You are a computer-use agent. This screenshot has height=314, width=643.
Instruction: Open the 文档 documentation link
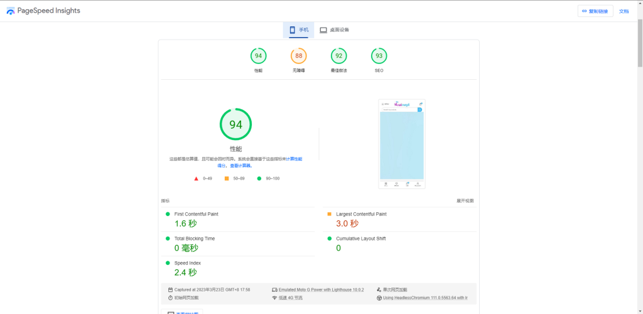pyautogui.click(x=624, y=11)
